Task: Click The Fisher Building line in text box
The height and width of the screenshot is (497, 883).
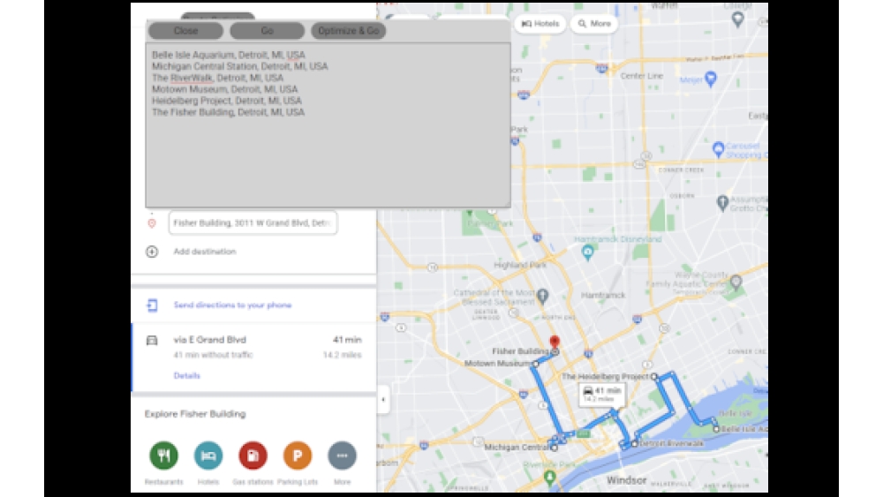Action: coord(228,112)
